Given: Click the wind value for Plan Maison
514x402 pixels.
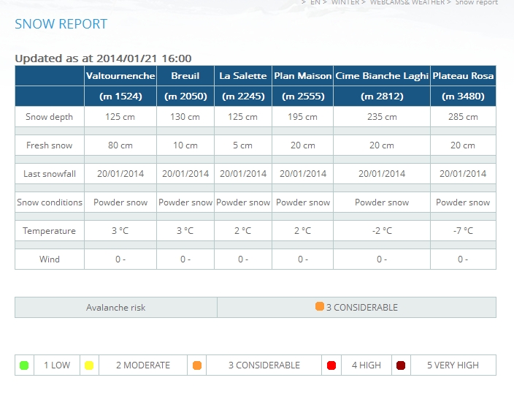Looking at the screenshot, I should click(302, 259).
